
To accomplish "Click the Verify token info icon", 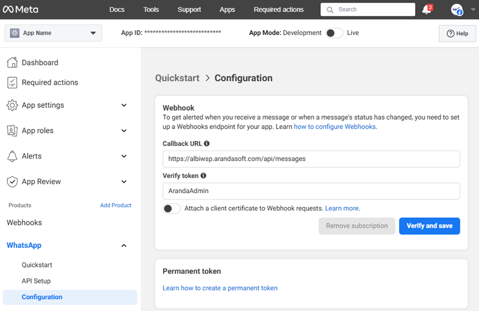I will tap(203, 175).
